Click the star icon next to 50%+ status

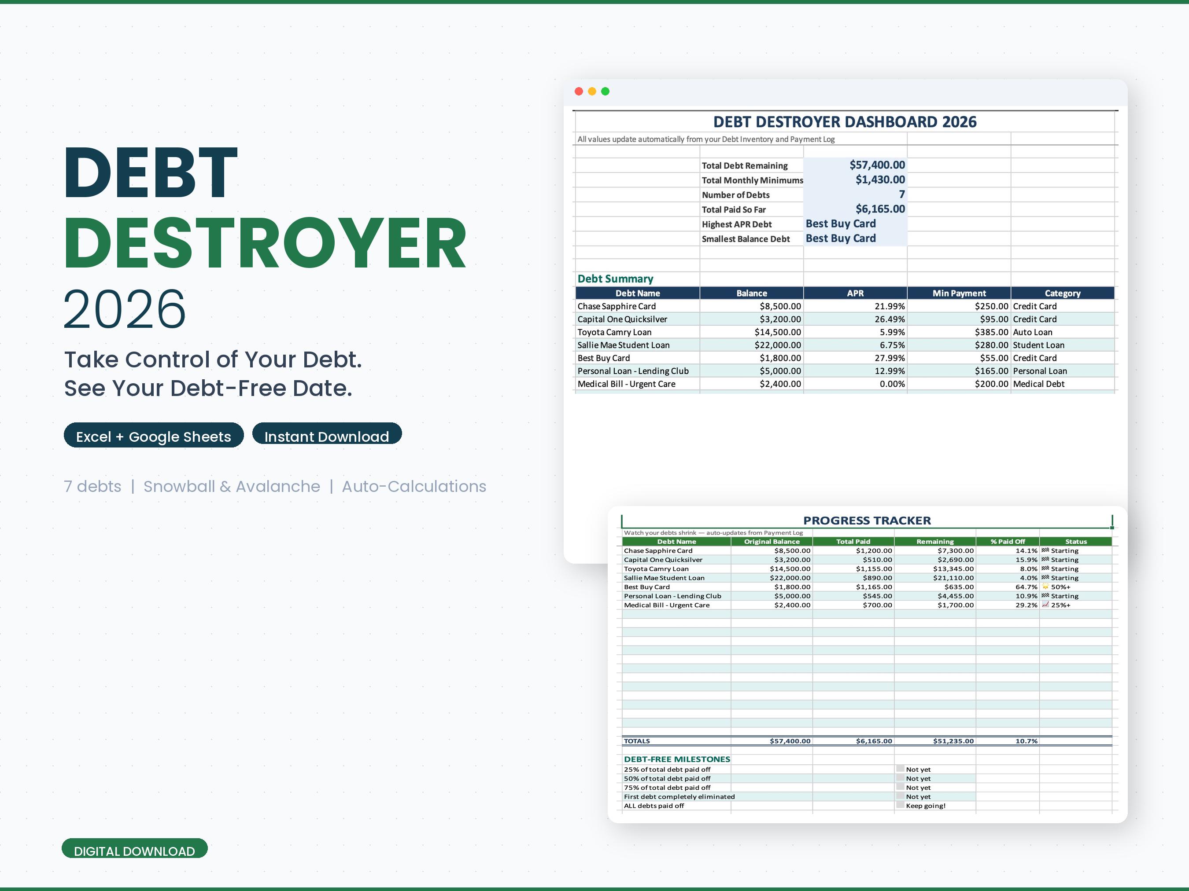(x=1045, y=587)
